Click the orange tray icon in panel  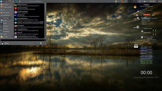pyautogui.click(x=122, y=1)
